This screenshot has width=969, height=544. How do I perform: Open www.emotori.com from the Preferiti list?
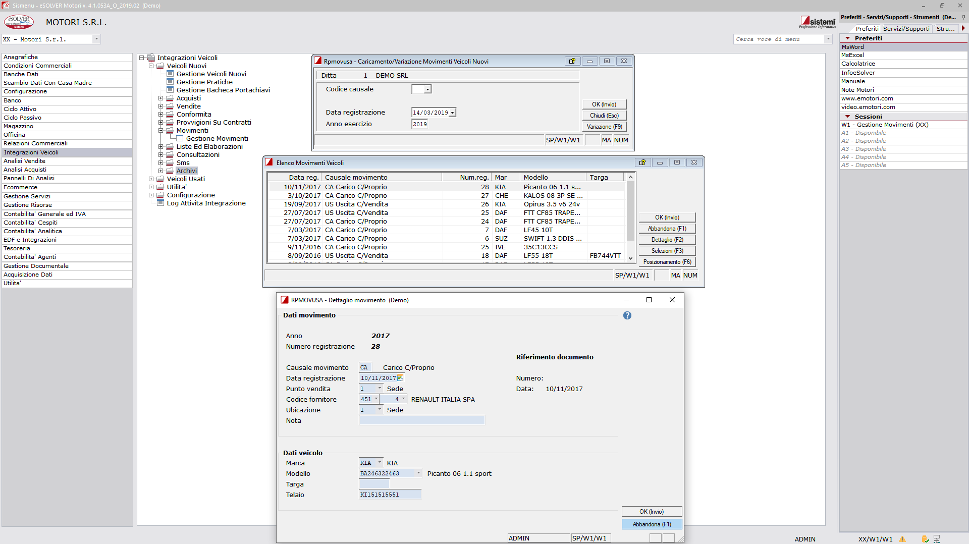(903, 98)
